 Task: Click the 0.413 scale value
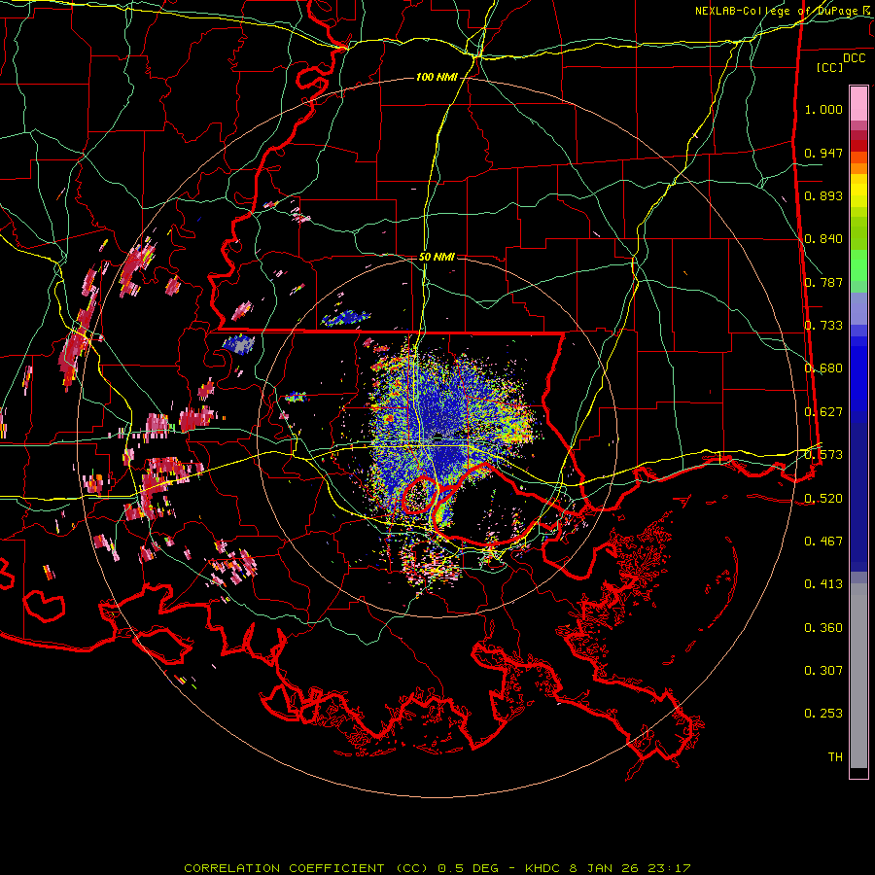point(823,584)
